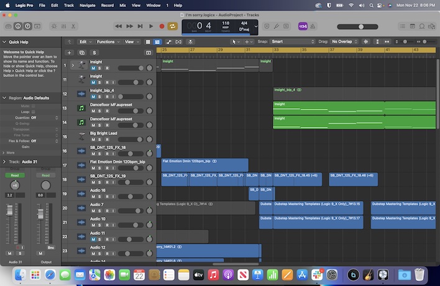Image resolution: width=440 pixels, height=286 pixels.
Task: Toggle the Inspector button in control bar
Action: (x=18, y=26)
